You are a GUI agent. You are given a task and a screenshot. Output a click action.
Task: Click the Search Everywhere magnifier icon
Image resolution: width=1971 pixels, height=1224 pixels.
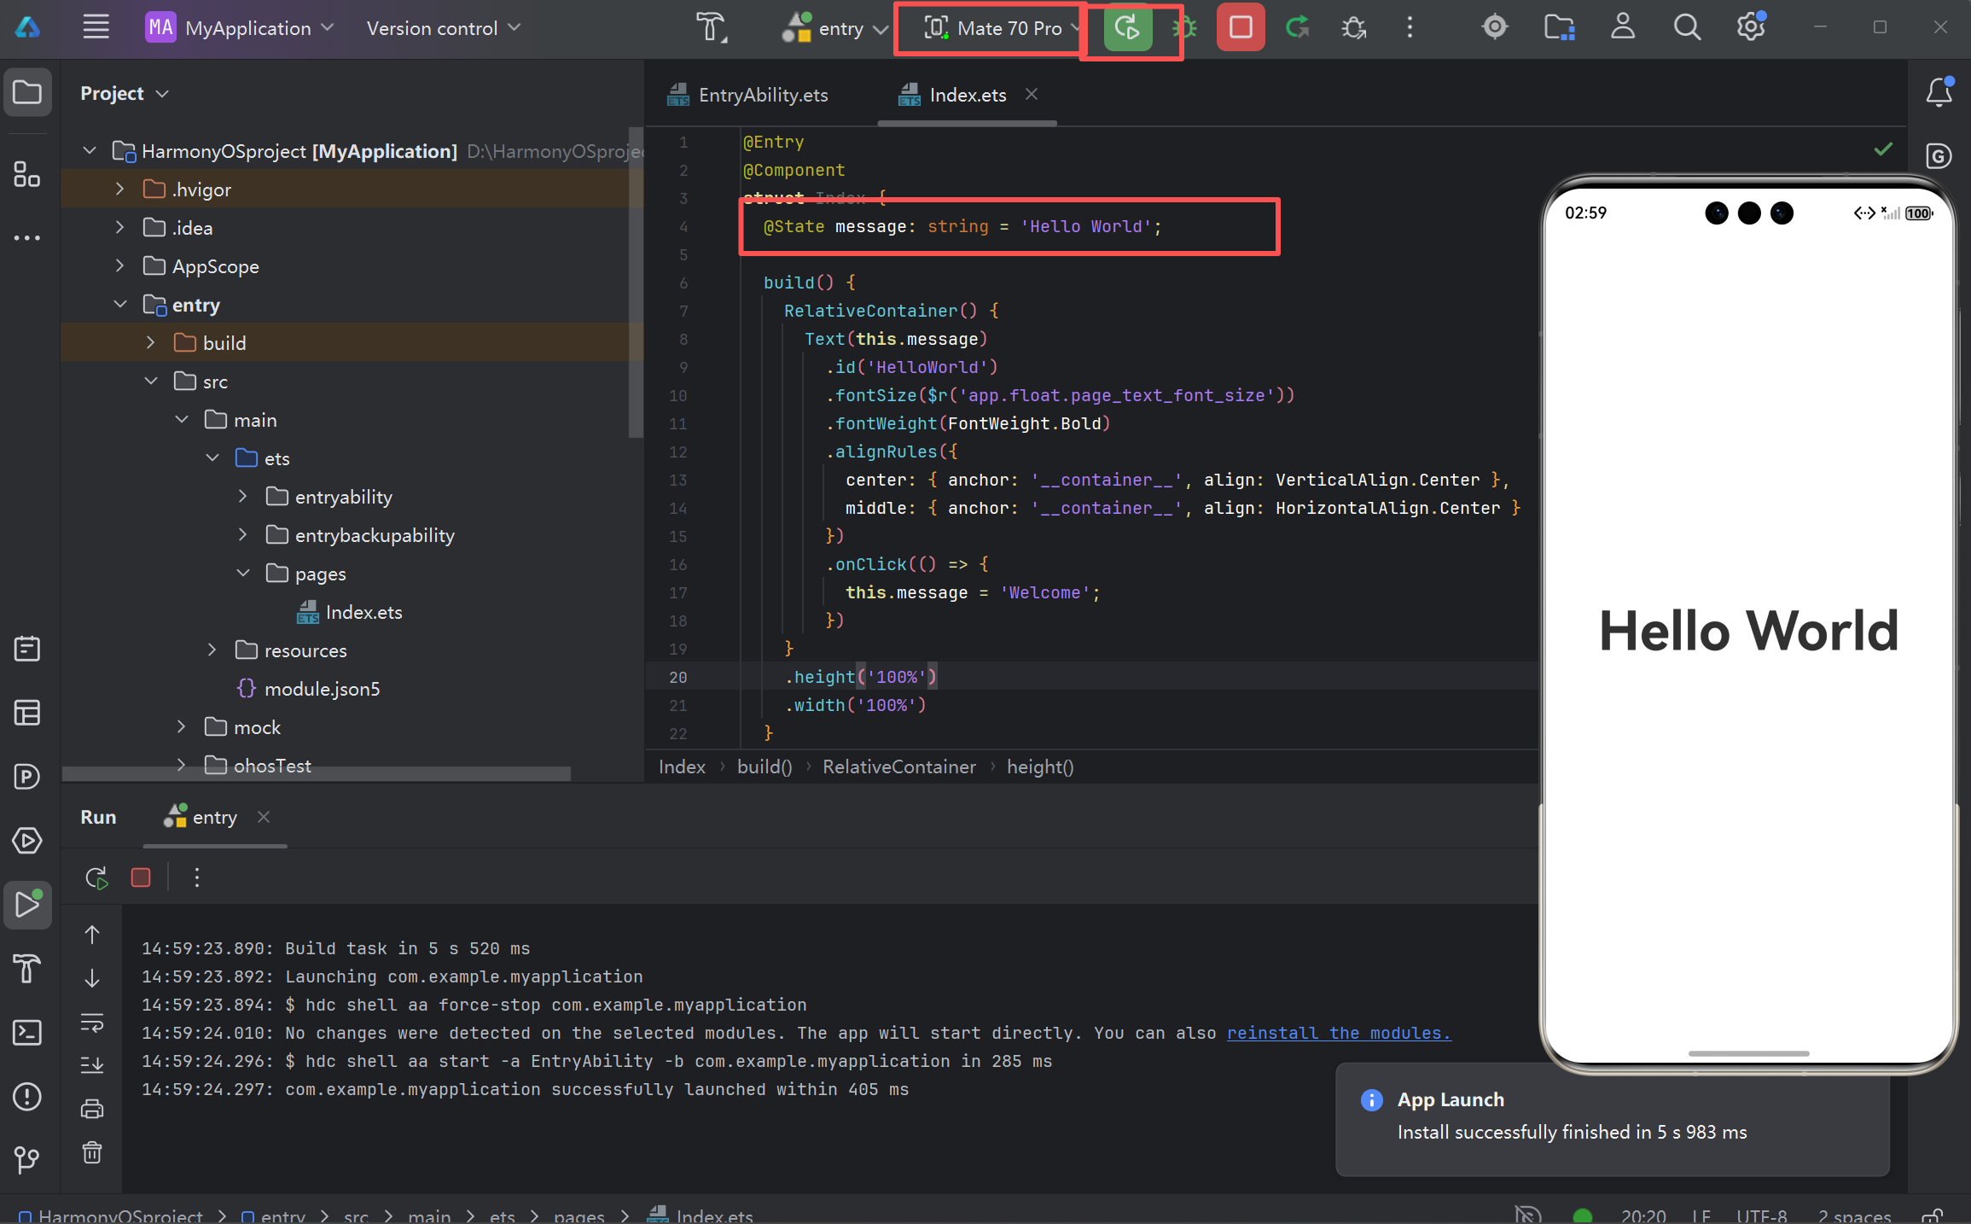click(1686, 28)
